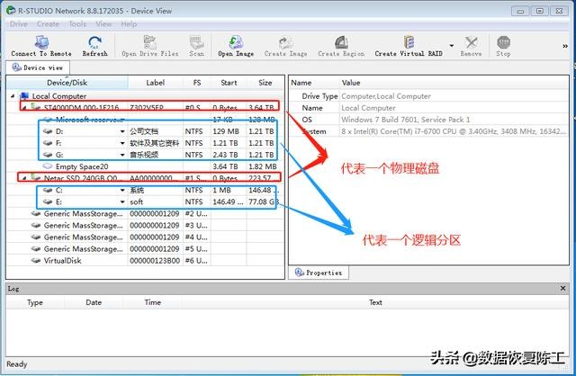Select the C: system partition

(146, 190)
